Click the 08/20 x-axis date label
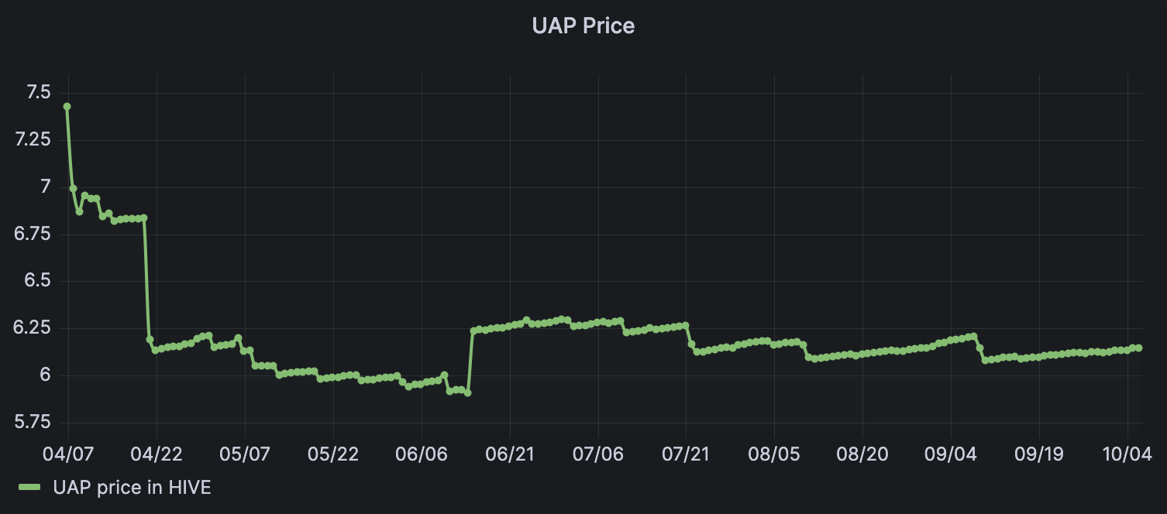The height and width of the screenshot is (514, 1167). click(862, 454)
